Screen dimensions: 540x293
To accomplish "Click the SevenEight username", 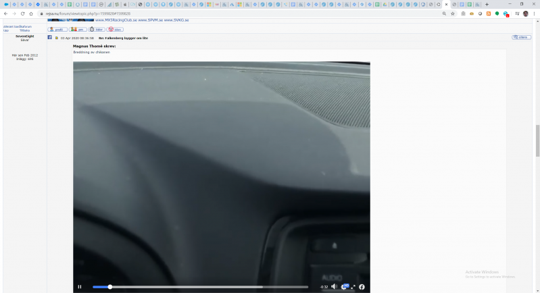I will pos(25,36).
